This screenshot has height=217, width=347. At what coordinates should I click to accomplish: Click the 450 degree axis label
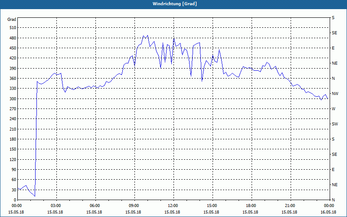click(13, 48)
